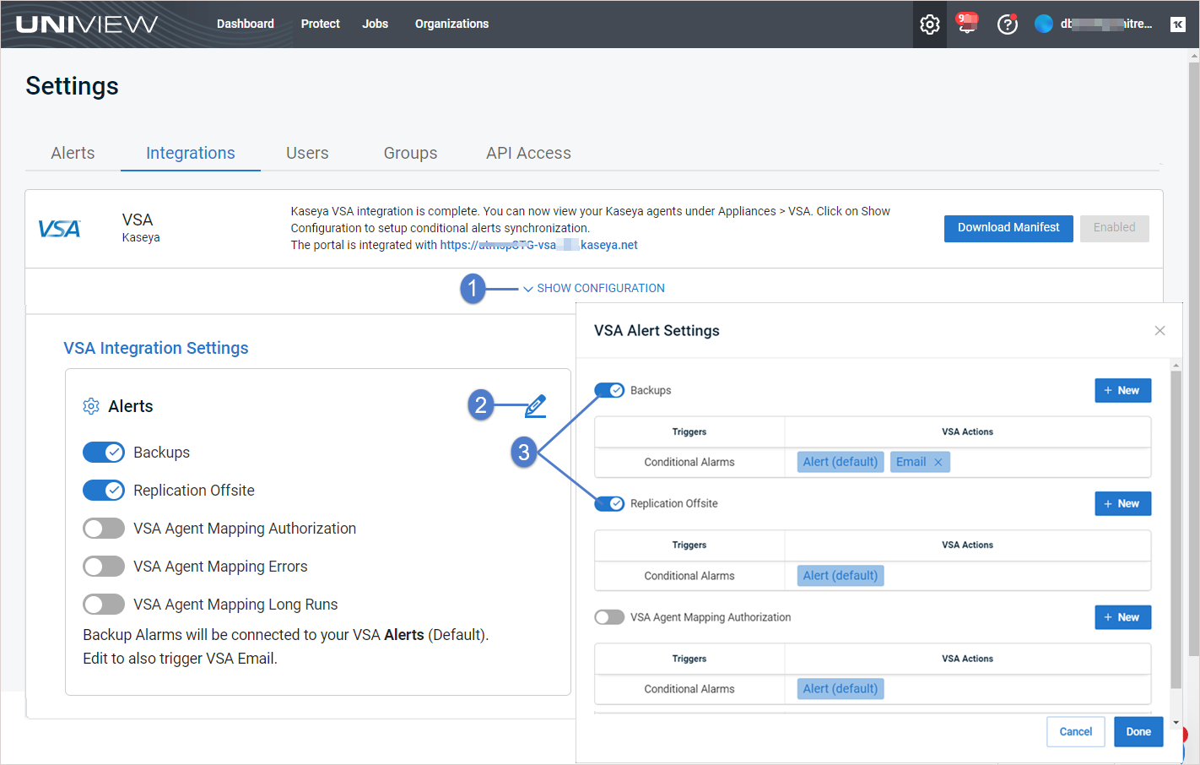Click the Kaseya K icon in top-right corner
Image resolution: width=1200 pixels, height=765 pixels.
1178,24
